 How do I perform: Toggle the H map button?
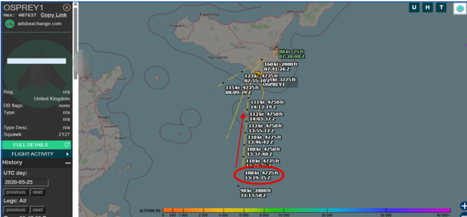click(428, 8)
